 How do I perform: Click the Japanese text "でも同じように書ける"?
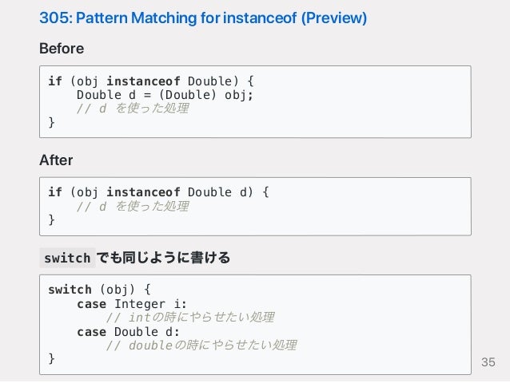click(163, 258)
